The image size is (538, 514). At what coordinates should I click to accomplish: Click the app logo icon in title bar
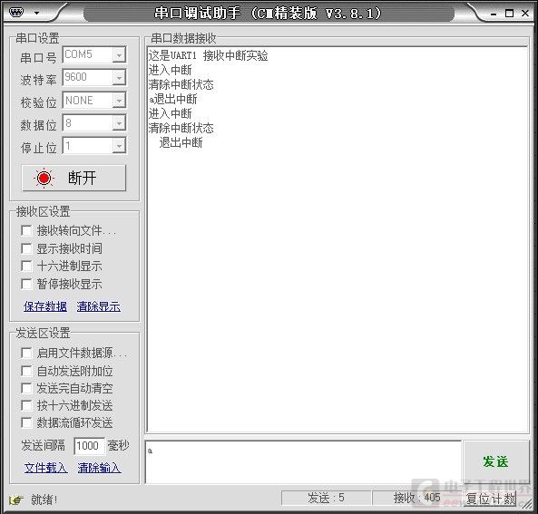[16, 13]
